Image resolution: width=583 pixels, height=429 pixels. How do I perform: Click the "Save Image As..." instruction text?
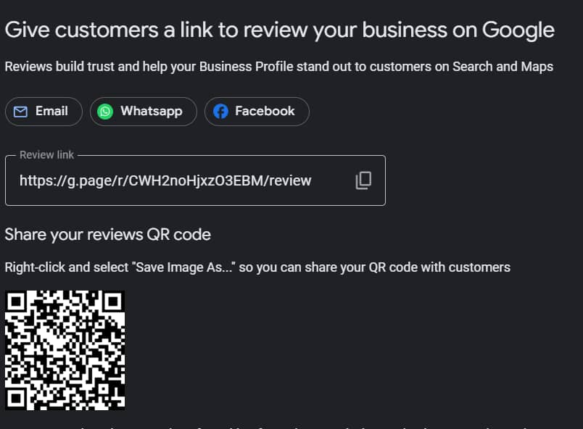(257, 267)
